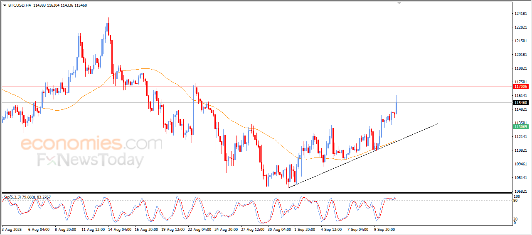Click the 7 Sep 04:00 time label
Image resolution: width=532 pixels, height=235 pixels.
pos(358,229)
